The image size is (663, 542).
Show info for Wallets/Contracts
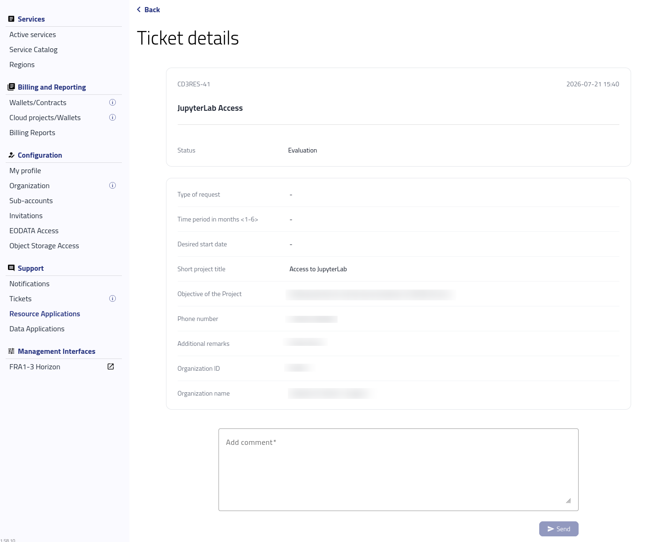coord(113,103)
